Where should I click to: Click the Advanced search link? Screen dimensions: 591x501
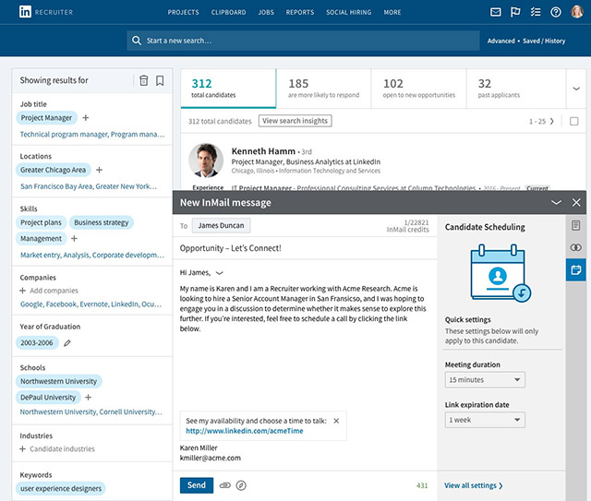[501, 41]
